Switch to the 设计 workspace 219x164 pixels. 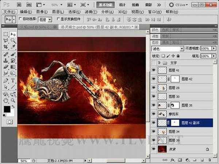pos(123,5)
